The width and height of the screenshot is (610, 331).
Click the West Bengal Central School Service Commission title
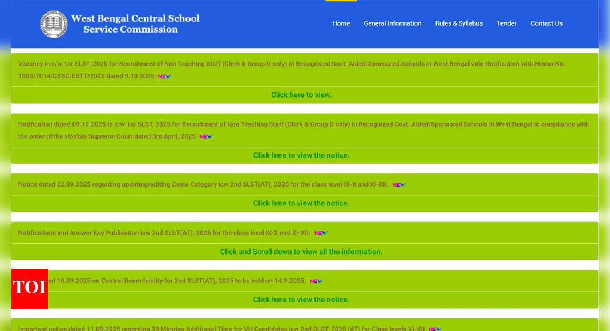pyautogui.click(x=135, y=24)
